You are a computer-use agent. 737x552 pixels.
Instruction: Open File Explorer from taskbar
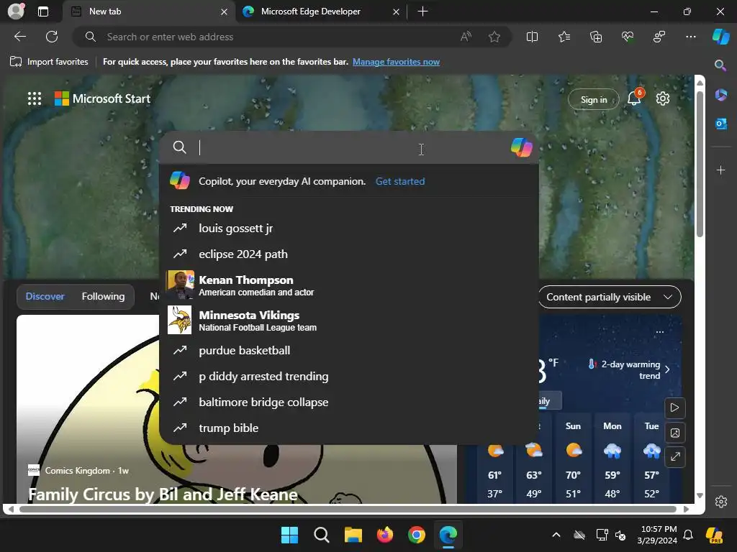tap(353, 535)
